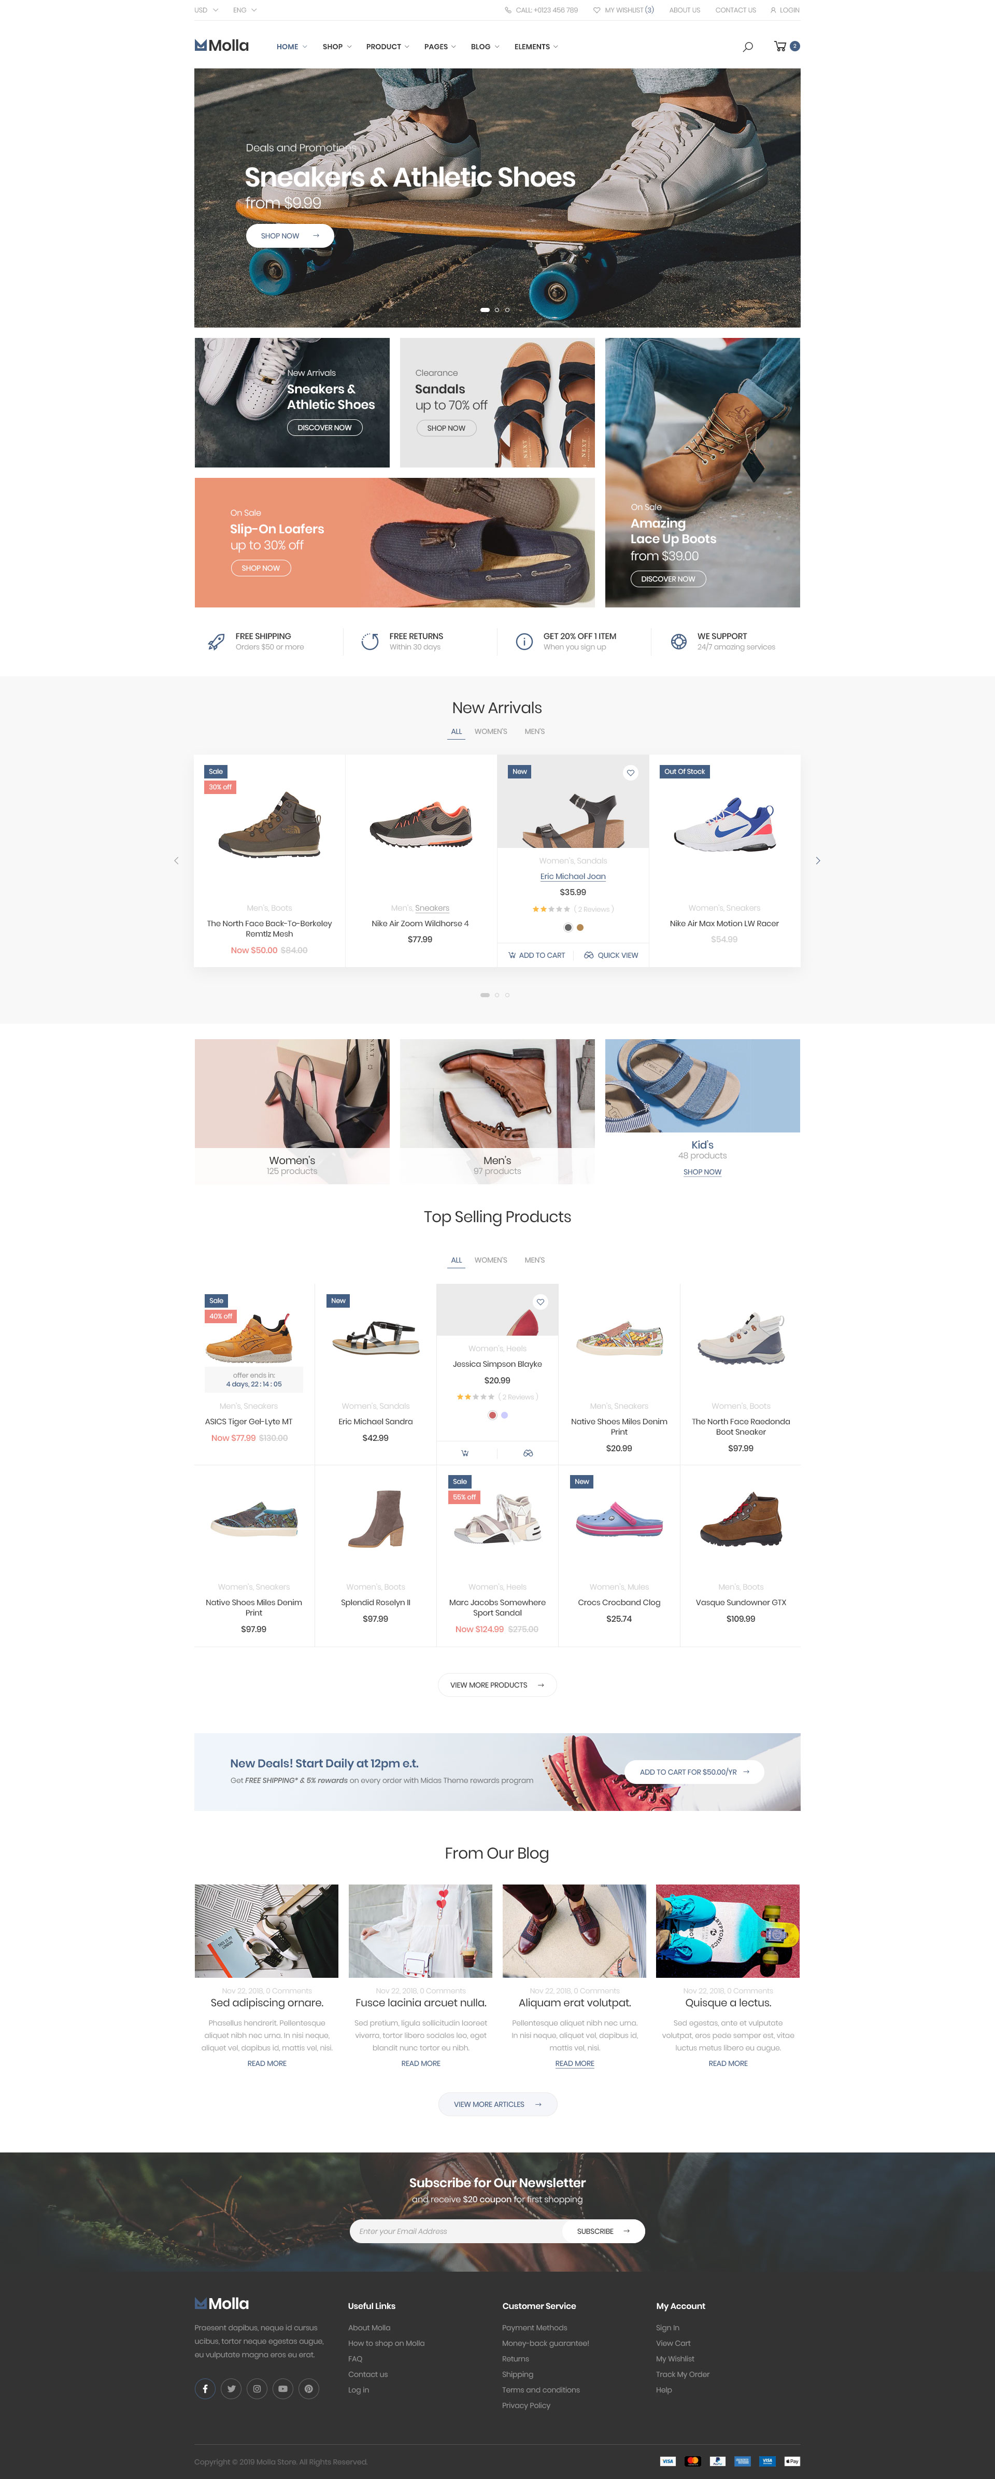Click the YouTube icon in footer
The width and height of the screenshot is (995, 2479).
pyautogui.click(x=283, y=2388)
